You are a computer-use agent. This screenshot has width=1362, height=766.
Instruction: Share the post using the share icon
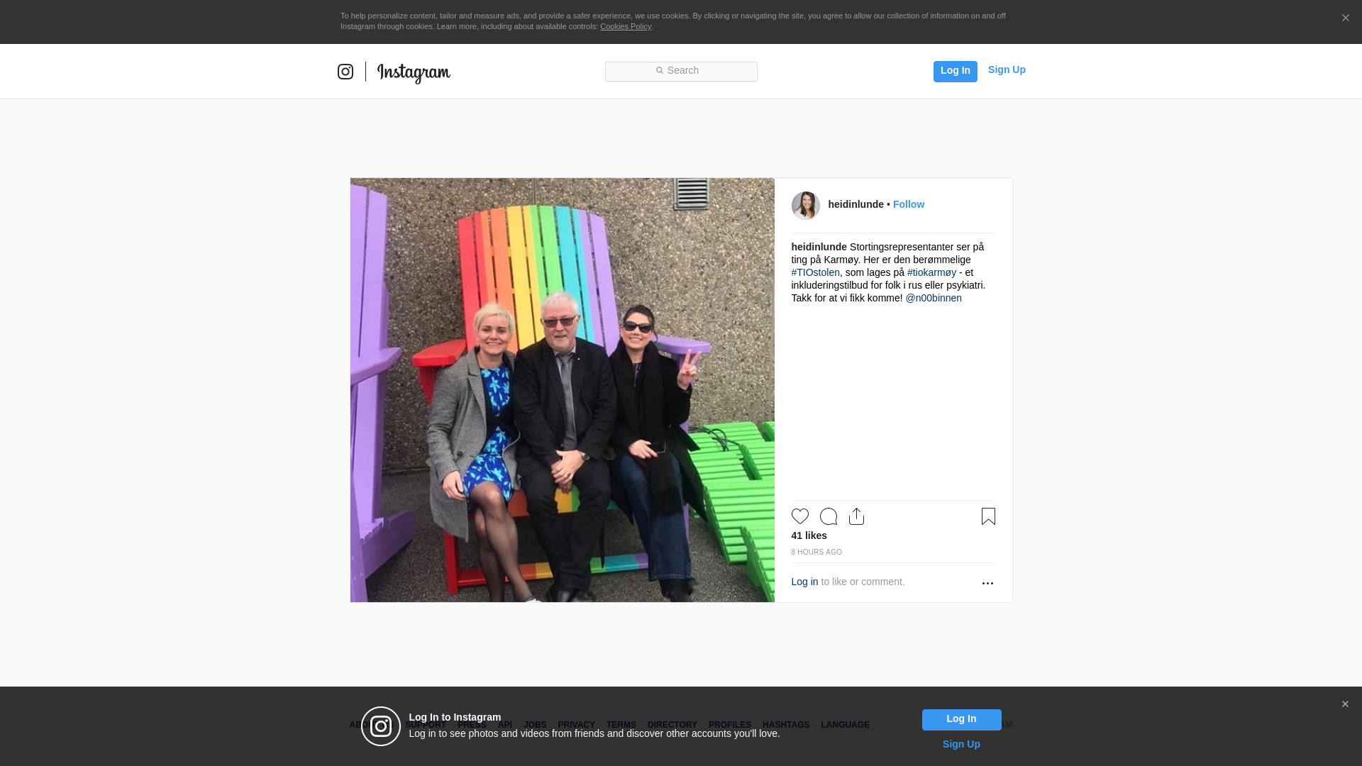[856, 516]
